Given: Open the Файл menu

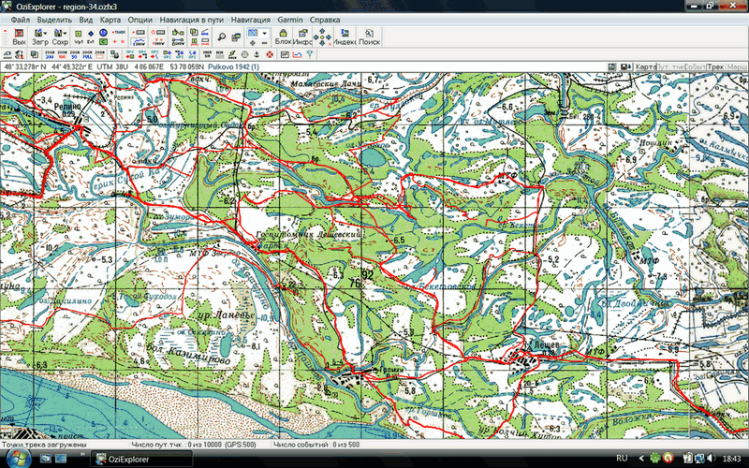Looking at the screenshot, I should coord(20,20).
